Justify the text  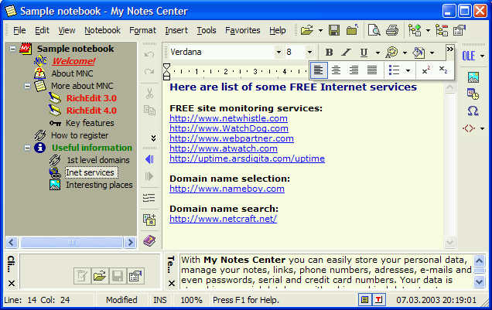coord(372,70)
